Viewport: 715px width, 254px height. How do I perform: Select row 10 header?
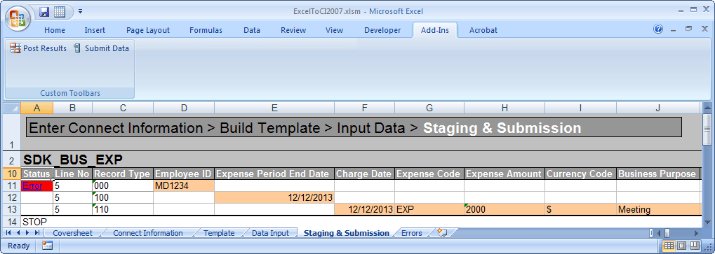tap(13, 174)
